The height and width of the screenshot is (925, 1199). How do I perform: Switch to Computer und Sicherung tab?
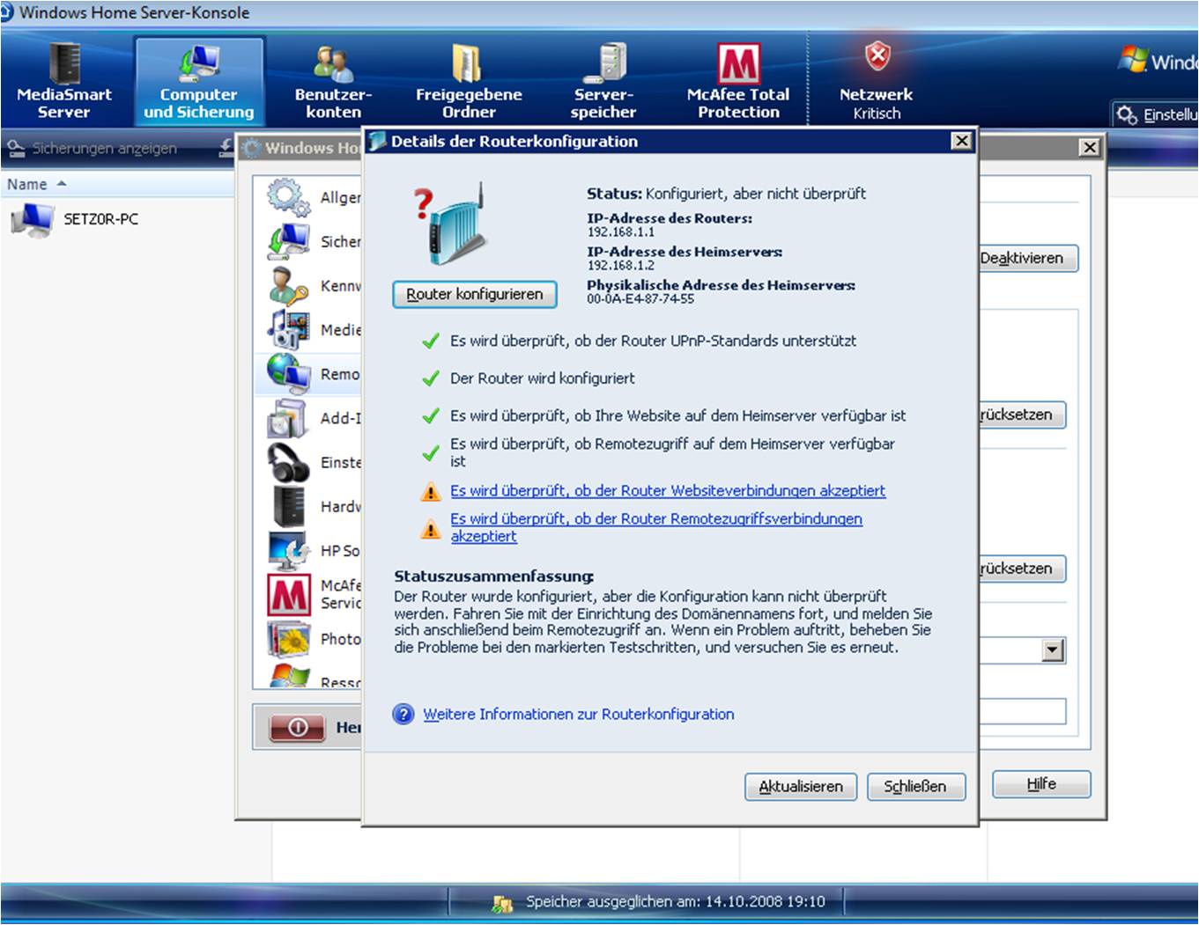(199, 80)
